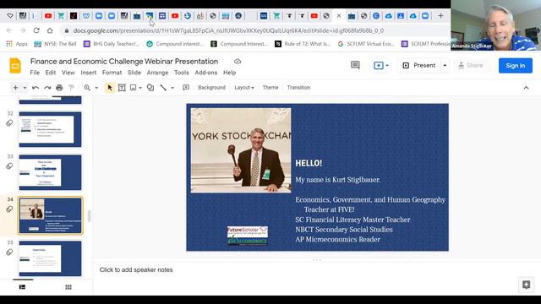
Task: Expand the insert image dropdown arrow
Action: (140, 88)
